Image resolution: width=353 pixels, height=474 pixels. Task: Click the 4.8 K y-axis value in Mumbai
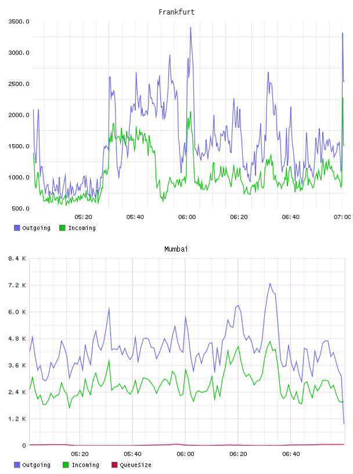[17, 339]
